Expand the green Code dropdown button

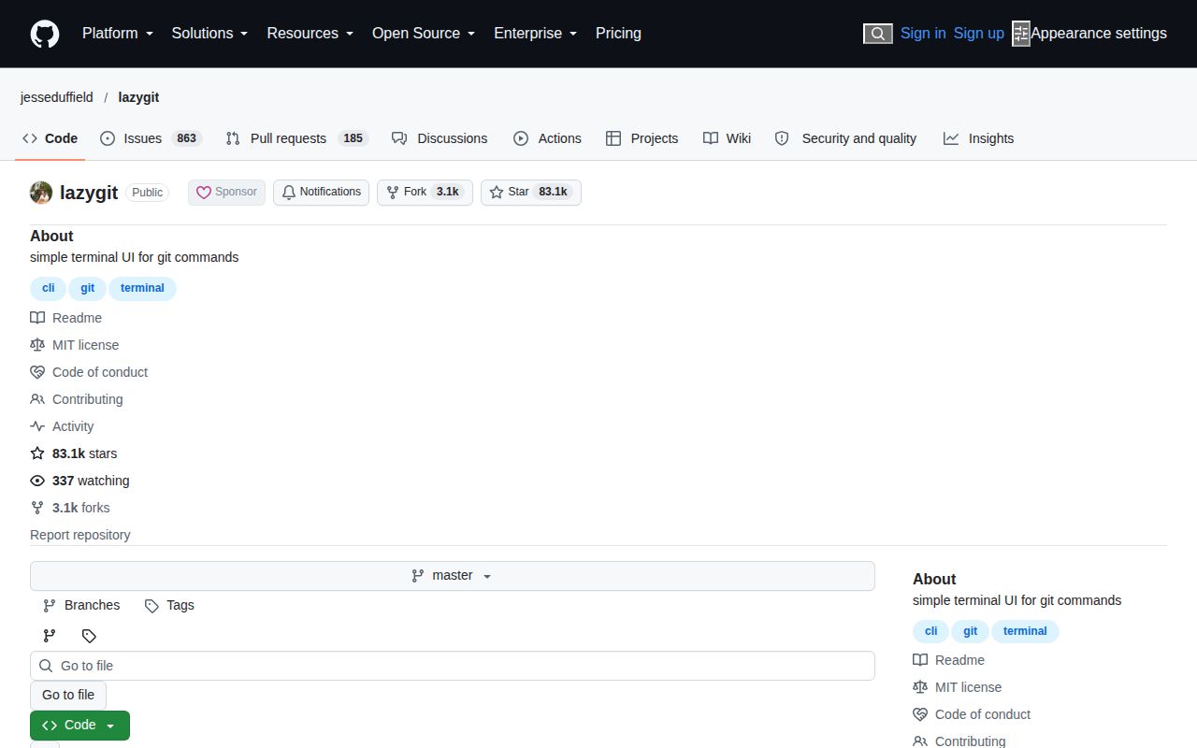pyautogui.click(x=79, y=726)
